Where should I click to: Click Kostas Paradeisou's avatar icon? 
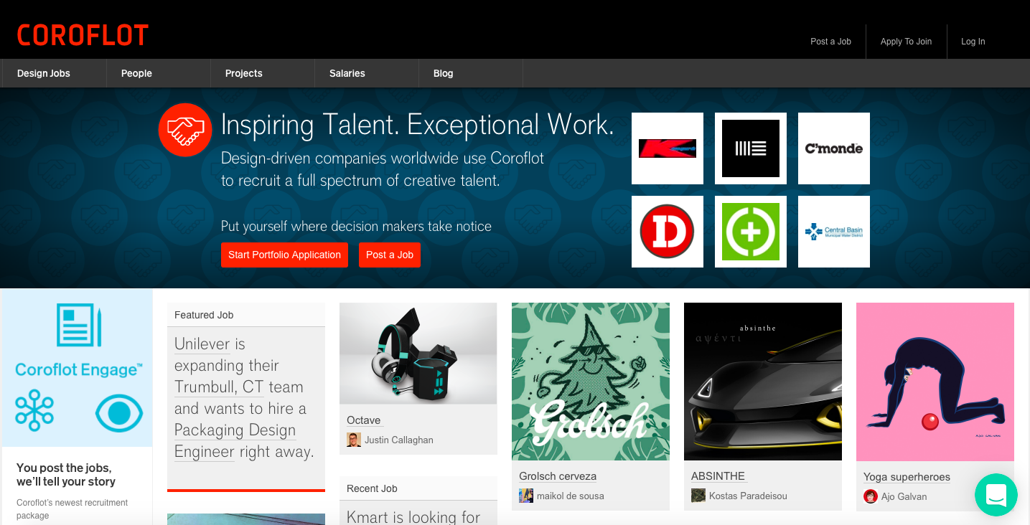[698, 496]
